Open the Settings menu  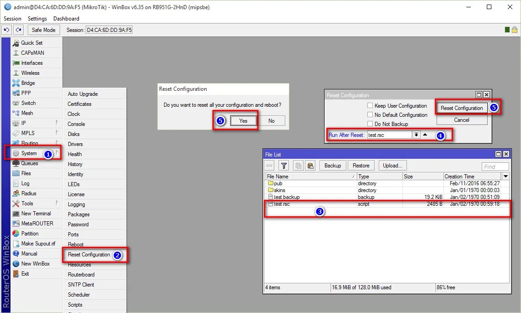point(37,19)
